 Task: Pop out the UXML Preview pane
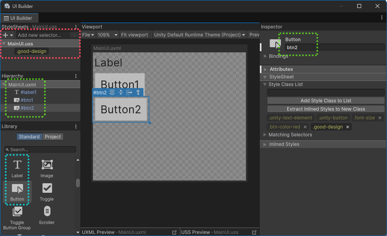(x=174, y=232)
